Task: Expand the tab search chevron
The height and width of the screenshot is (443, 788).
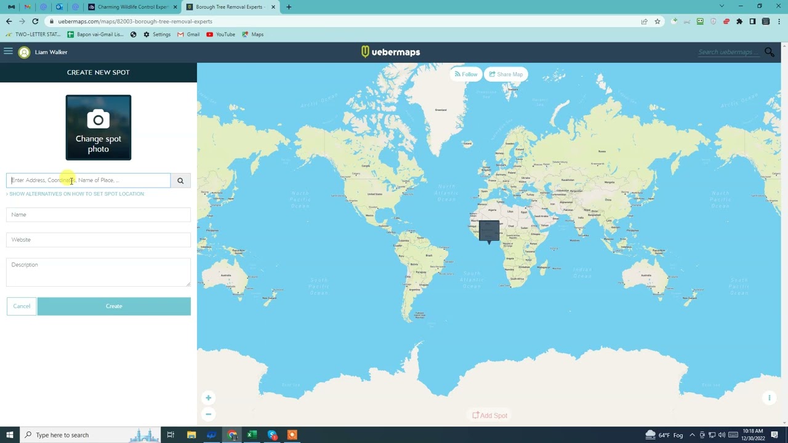Action: (x=722, y=7)
